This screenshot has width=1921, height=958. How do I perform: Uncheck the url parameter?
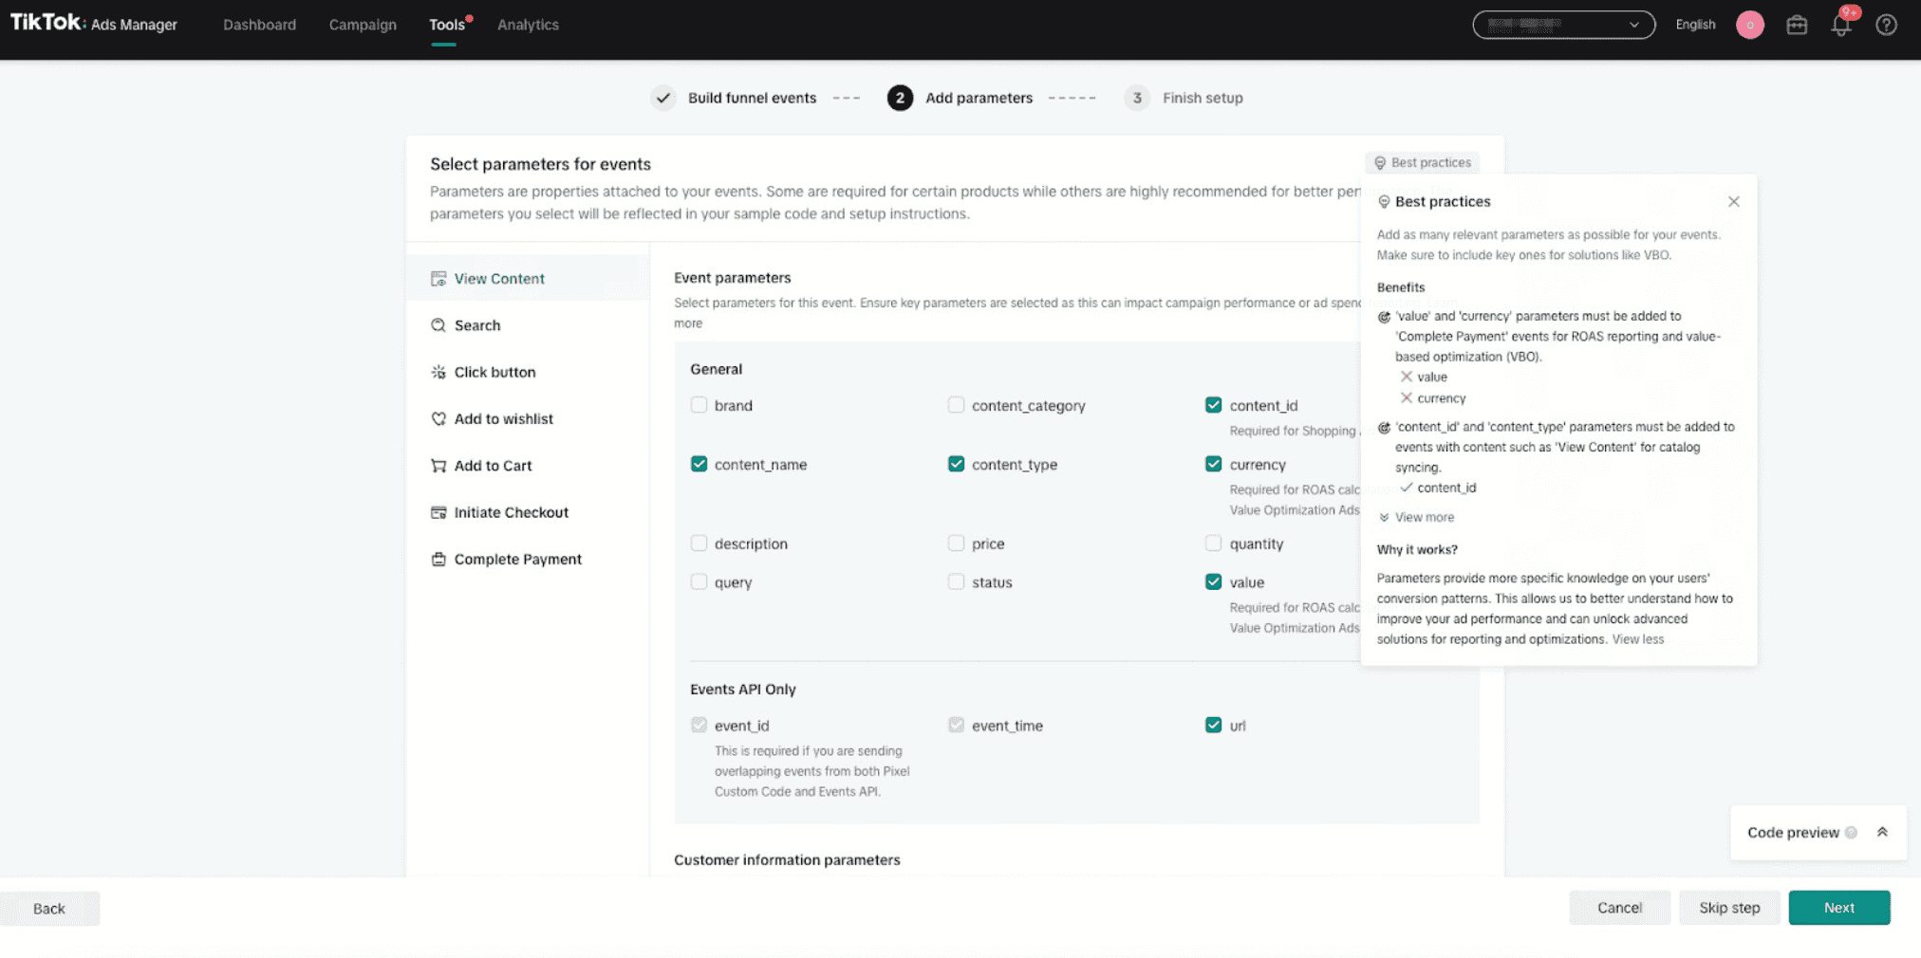1213,726
